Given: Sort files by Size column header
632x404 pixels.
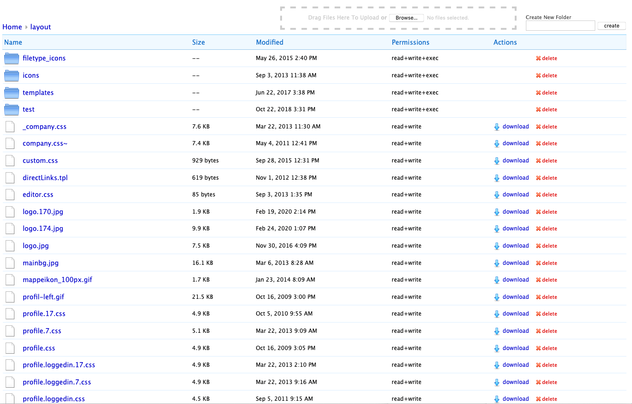Looking at the screenshot, I should (x=198, y=42).
